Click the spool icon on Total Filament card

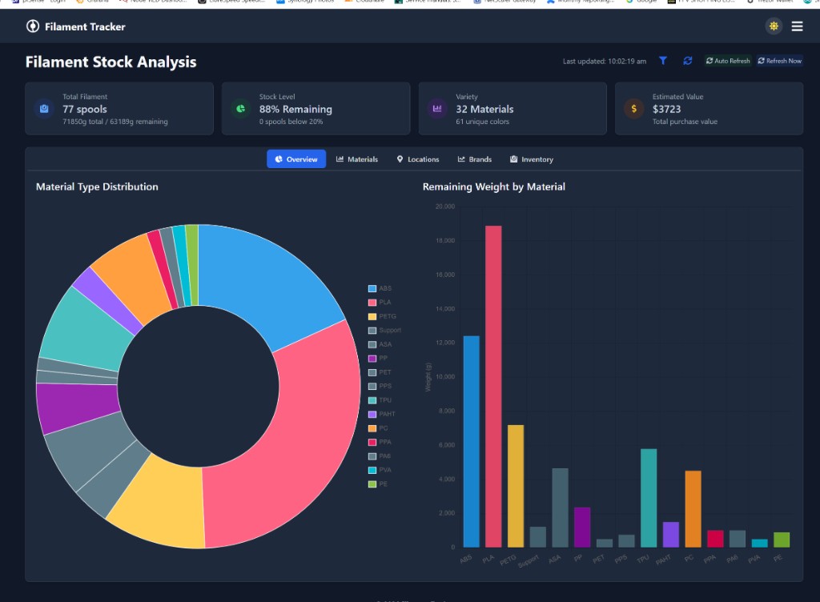pyautogui.click(x=43, y=108)
